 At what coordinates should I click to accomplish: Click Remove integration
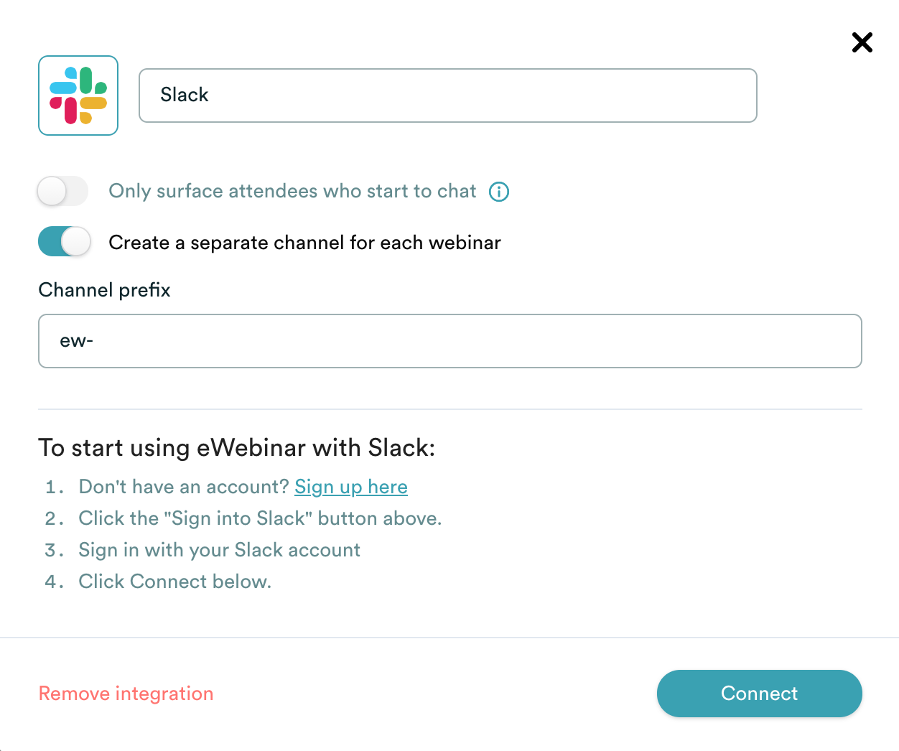pos(126,694)
